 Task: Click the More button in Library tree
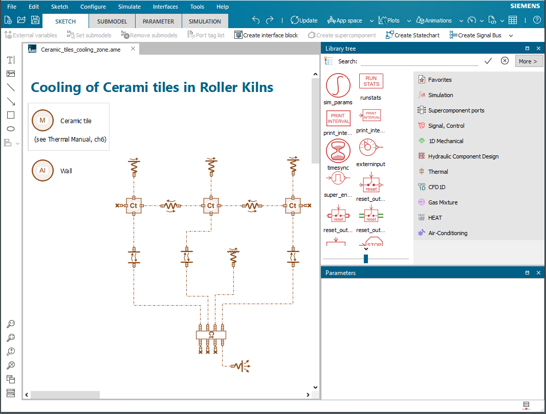[x=529, y=61]
